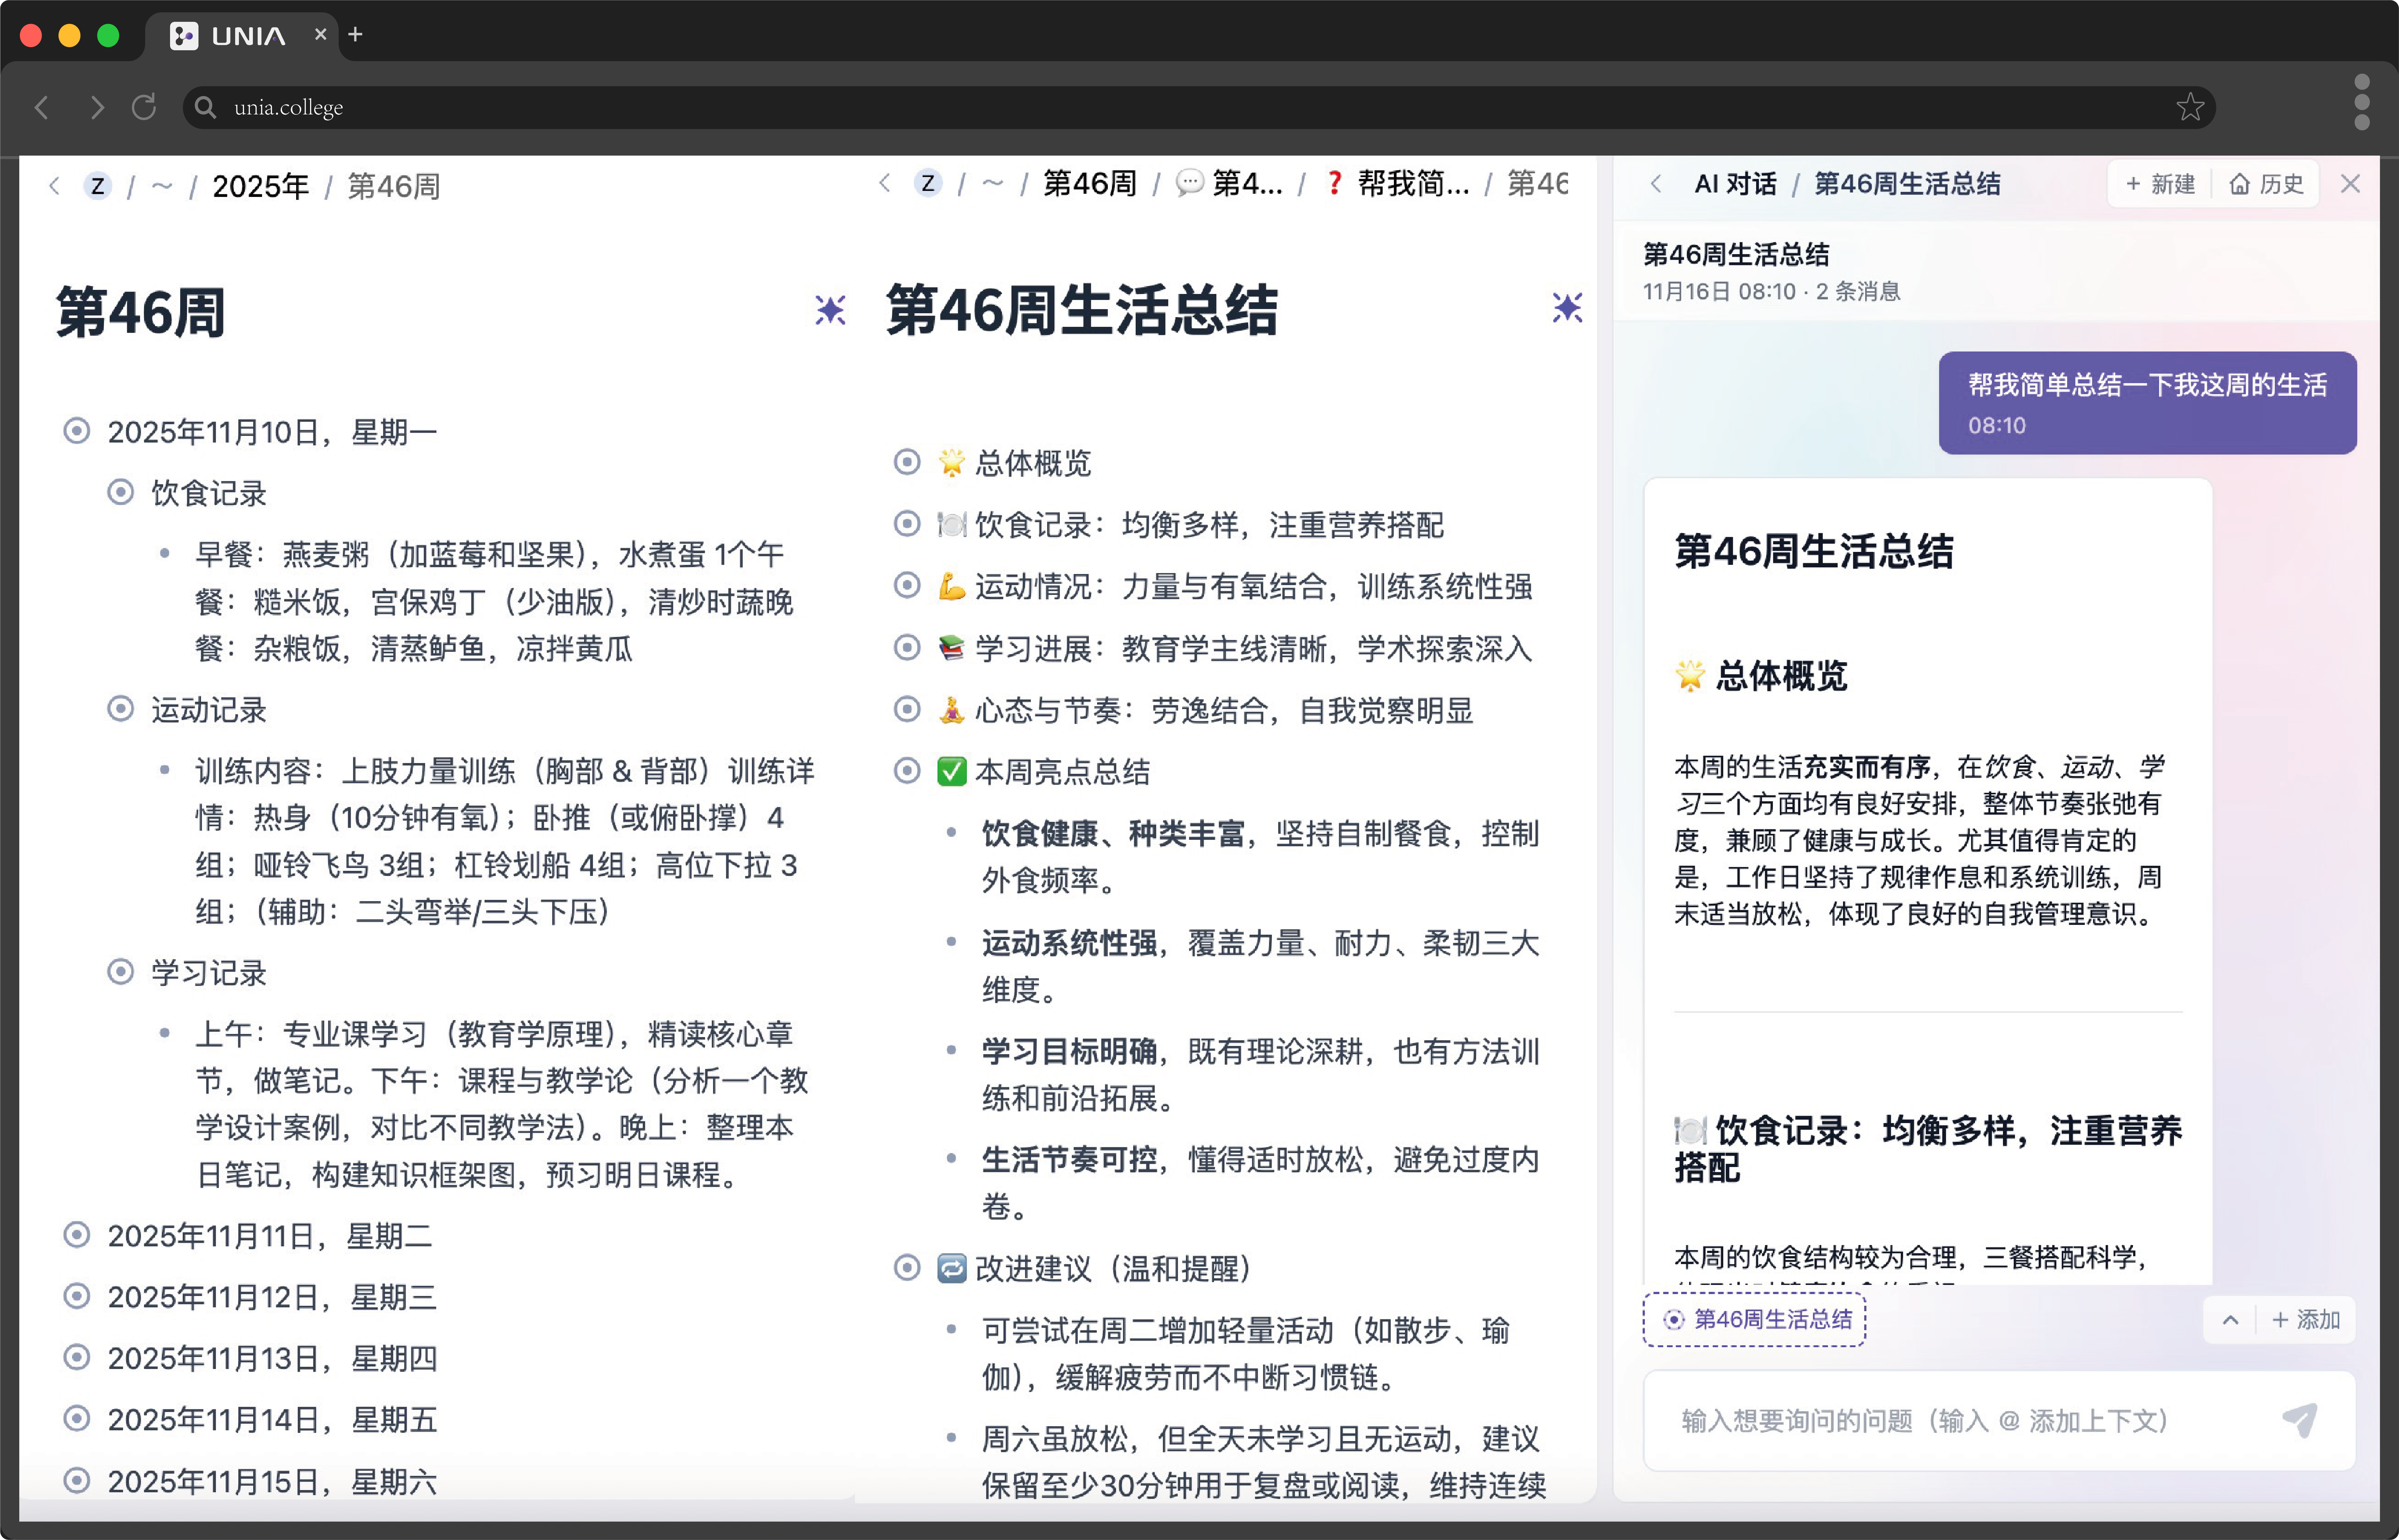Collapse the 改进建议（温和提醒）node
Screen dimensions: 2399x1540
point(907,1268)
